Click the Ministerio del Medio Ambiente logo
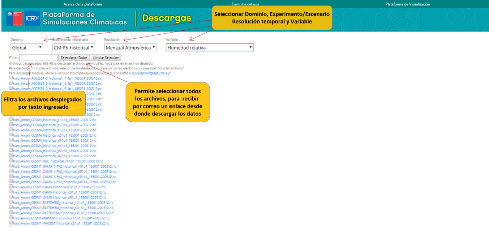Image resolution: width=489 pixels, height=227 pixels. [x=14, y=18]
